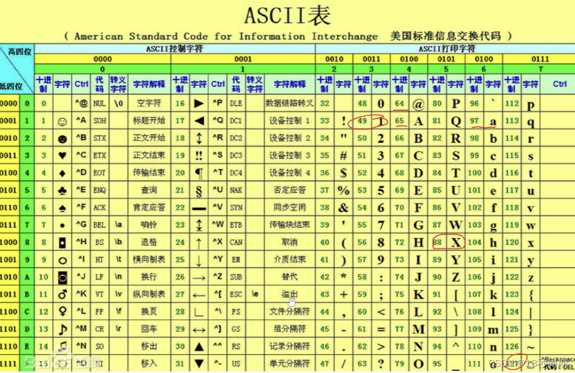This screenshot has height=373, width=575.
Task: Click the 回车 description cell
Action: 149,329
